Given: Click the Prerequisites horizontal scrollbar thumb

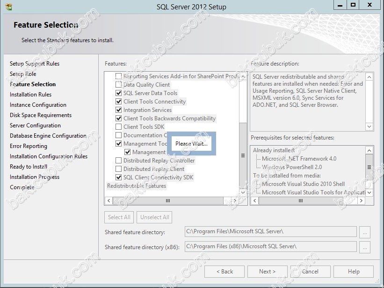Looking at the screenshot, I should [x=301, y=201].
